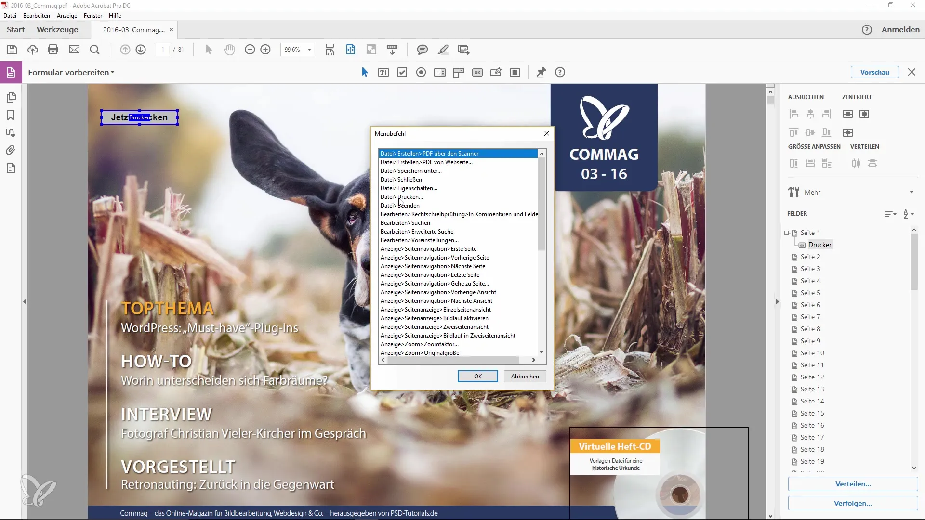Switch to the Werkzeuge tab
The height and width of the screenshot is (520, 925).
pos(57,30)
